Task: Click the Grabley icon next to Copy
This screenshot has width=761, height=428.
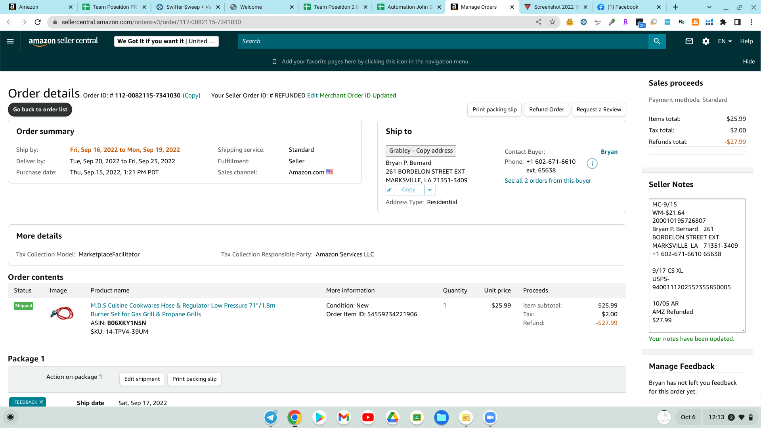Action: click(389, 190)
